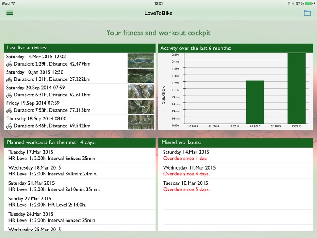Open missed workout overdue since 1 day
Viewport: 317px width, 238px height.
click(236, 156)
